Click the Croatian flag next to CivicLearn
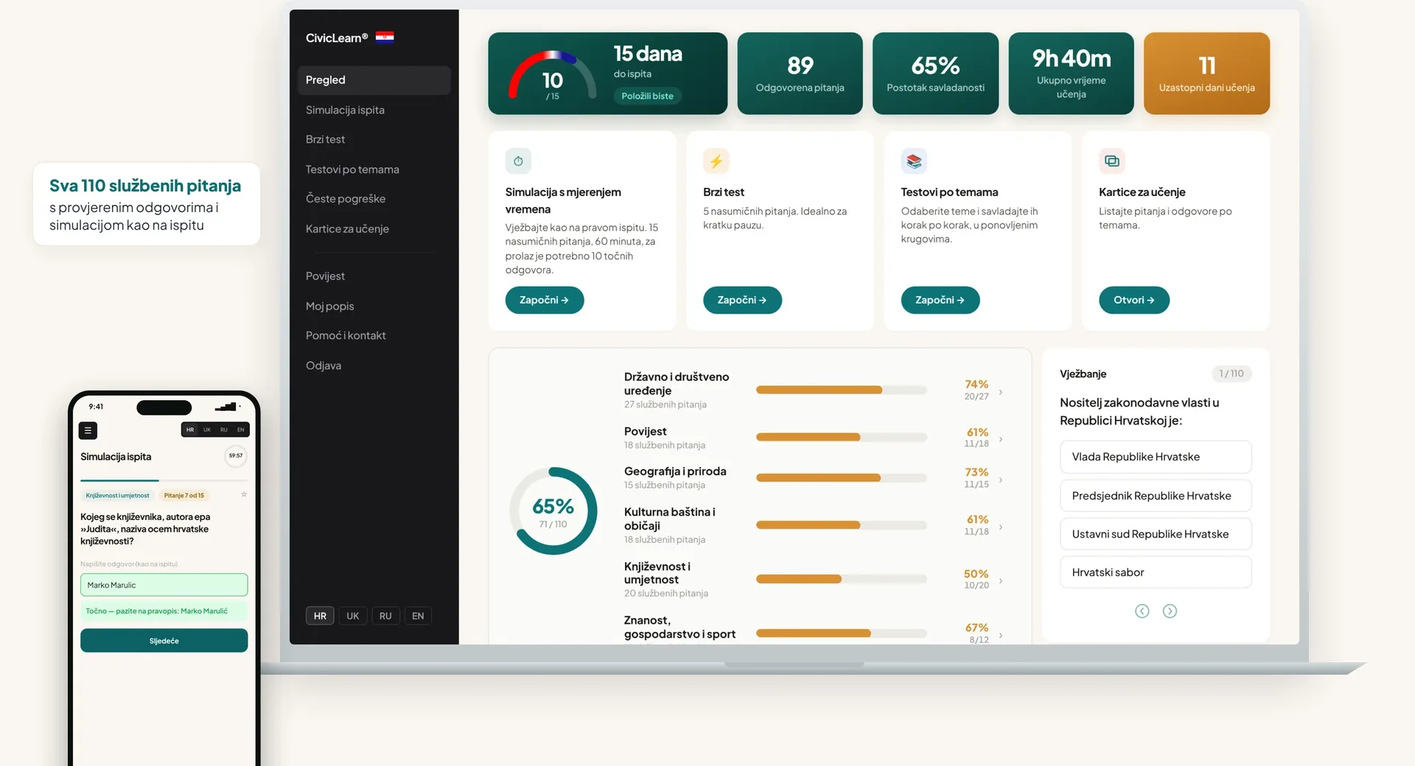Screen dimensions: 1415x766 click(x=385, y=38)
